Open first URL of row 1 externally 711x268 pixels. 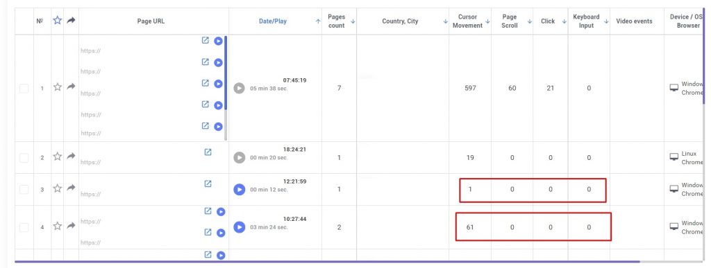[206, 40]
